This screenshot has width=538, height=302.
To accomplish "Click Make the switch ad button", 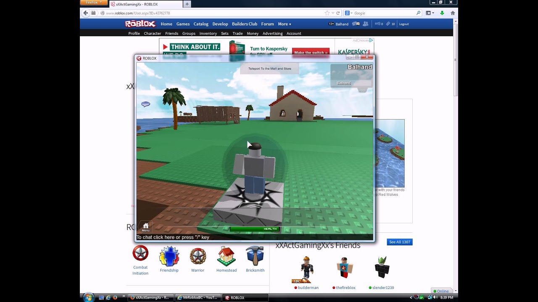I will 311,52.
